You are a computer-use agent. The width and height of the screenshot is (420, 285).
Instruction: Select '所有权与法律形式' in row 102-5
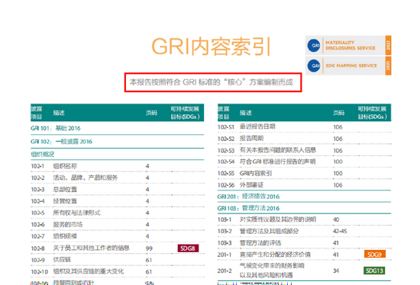[76, 213]
